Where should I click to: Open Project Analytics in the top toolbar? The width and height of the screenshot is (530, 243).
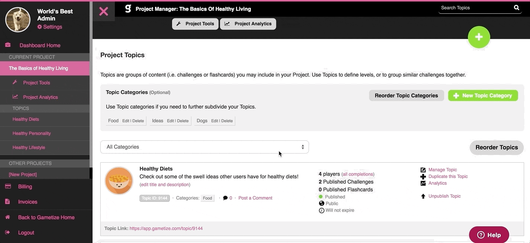(x=248, y=24)
